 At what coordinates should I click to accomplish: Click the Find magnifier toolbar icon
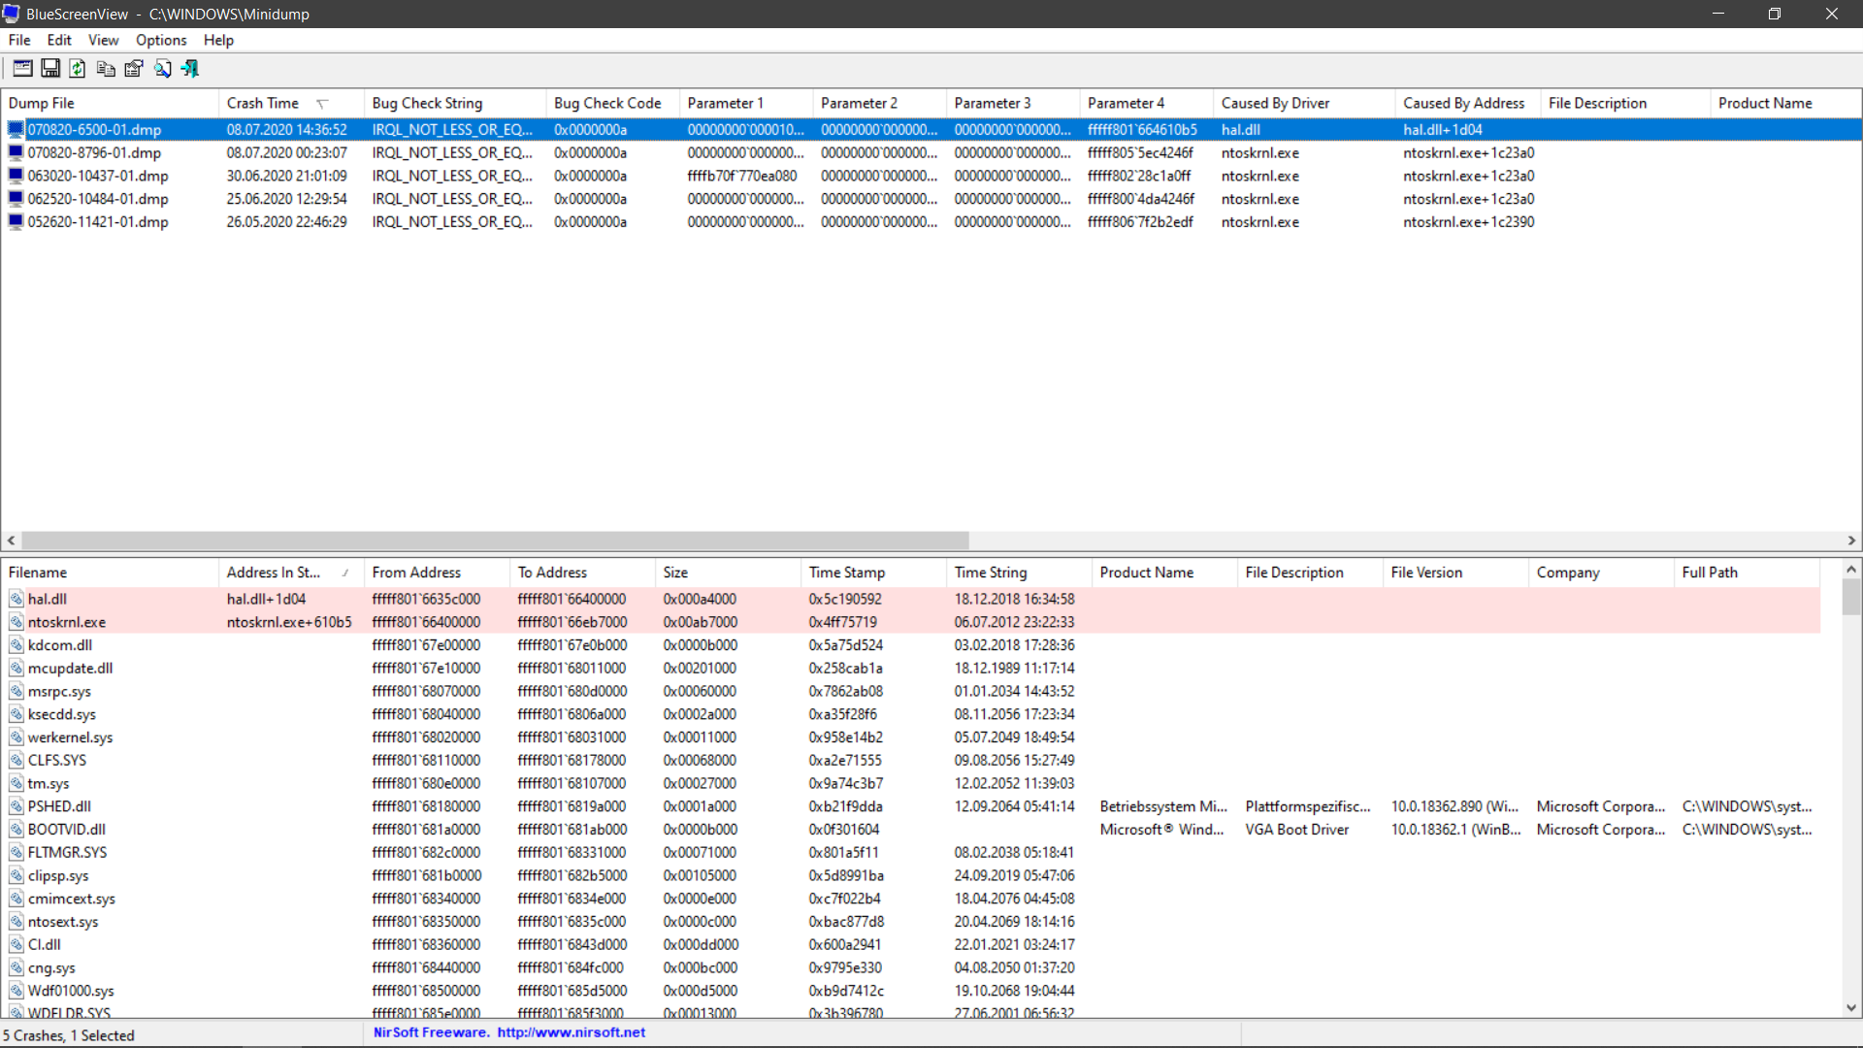pos(162,69)
